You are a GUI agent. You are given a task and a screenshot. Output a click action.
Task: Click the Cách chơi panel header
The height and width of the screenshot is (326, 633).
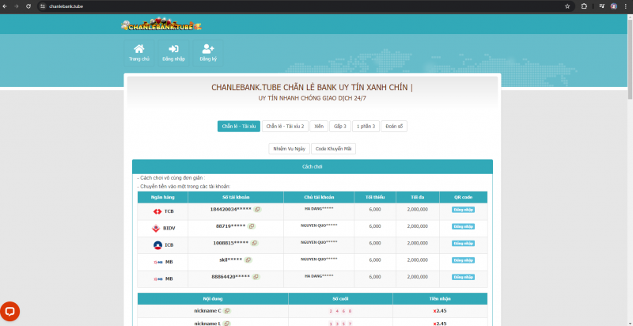[x=312, y=167]
